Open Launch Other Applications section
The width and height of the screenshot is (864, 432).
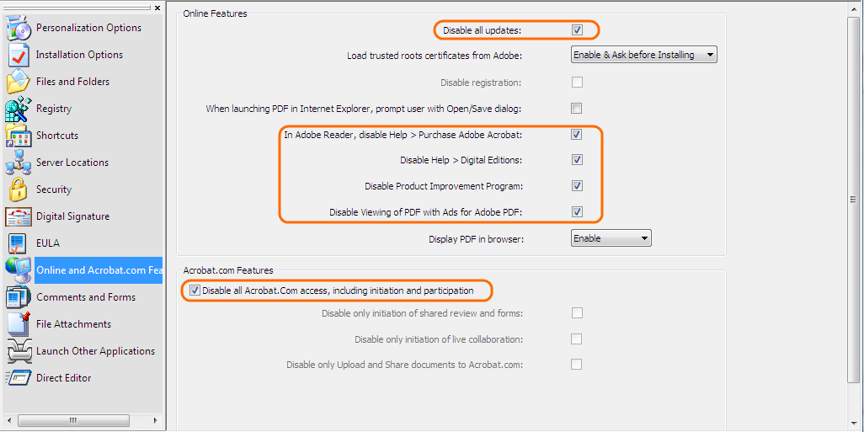95,351
